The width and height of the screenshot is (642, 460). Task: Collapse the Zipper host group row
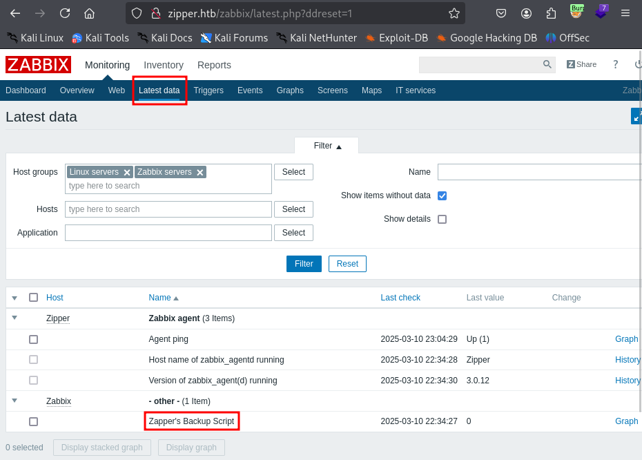coord(14,318)
